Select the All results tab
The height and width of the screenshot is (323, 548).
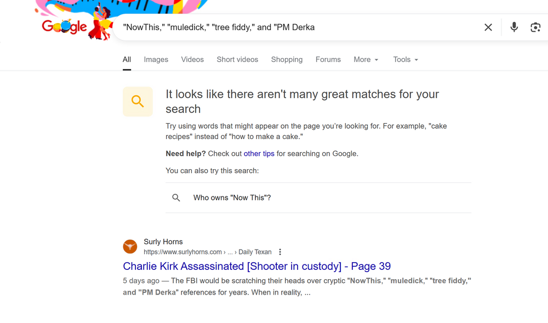[x=127, y=60]
